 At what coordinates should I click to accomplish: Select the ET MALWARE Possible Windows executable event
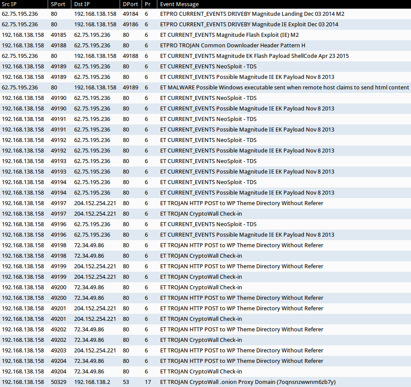[205, 88]
